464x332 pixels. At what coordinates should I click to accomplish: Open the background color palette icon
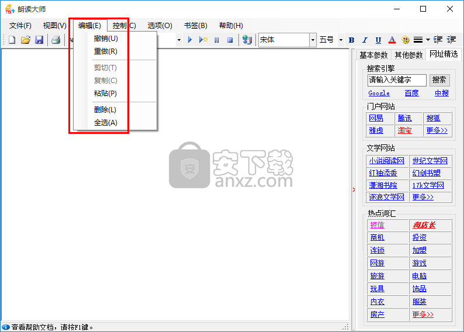coord(406,40)
